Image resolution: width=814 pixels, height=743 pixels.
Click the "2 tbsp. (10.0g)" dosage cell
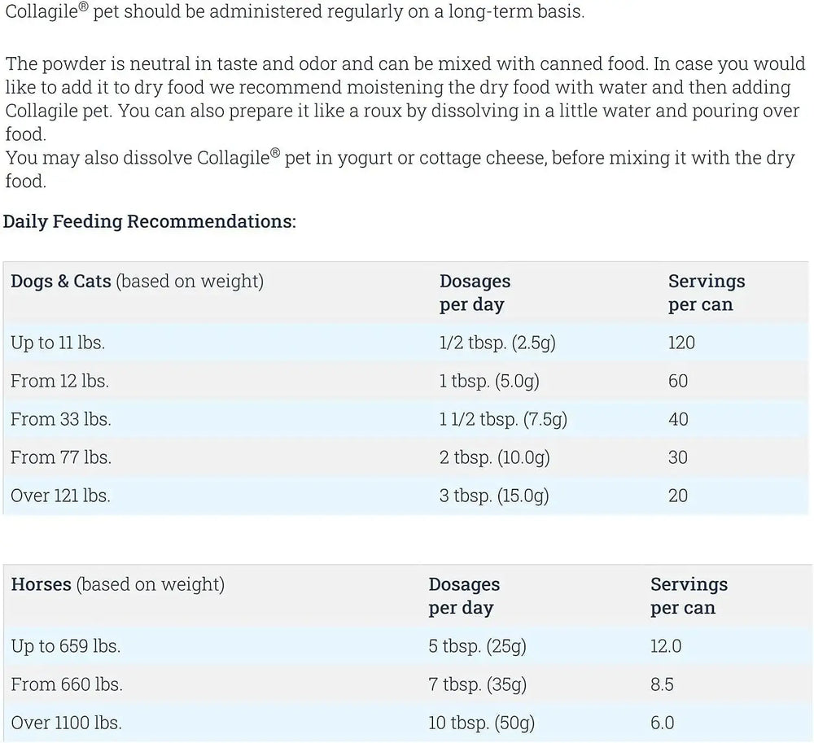click(x=495, y=457)
